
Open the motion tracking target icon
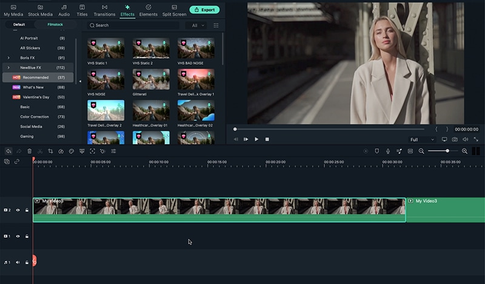point(93,151)
